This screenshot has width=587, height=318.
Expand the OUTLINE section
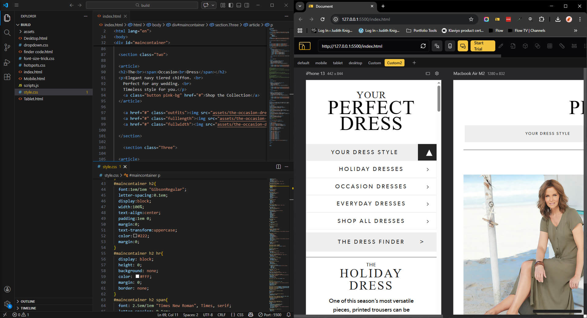pos(28,301)
